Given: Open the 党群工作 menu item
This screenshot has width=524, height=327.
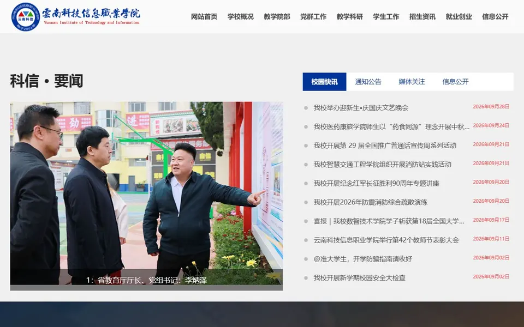Looking at the screenshot, I should click(x=313, y=17).
